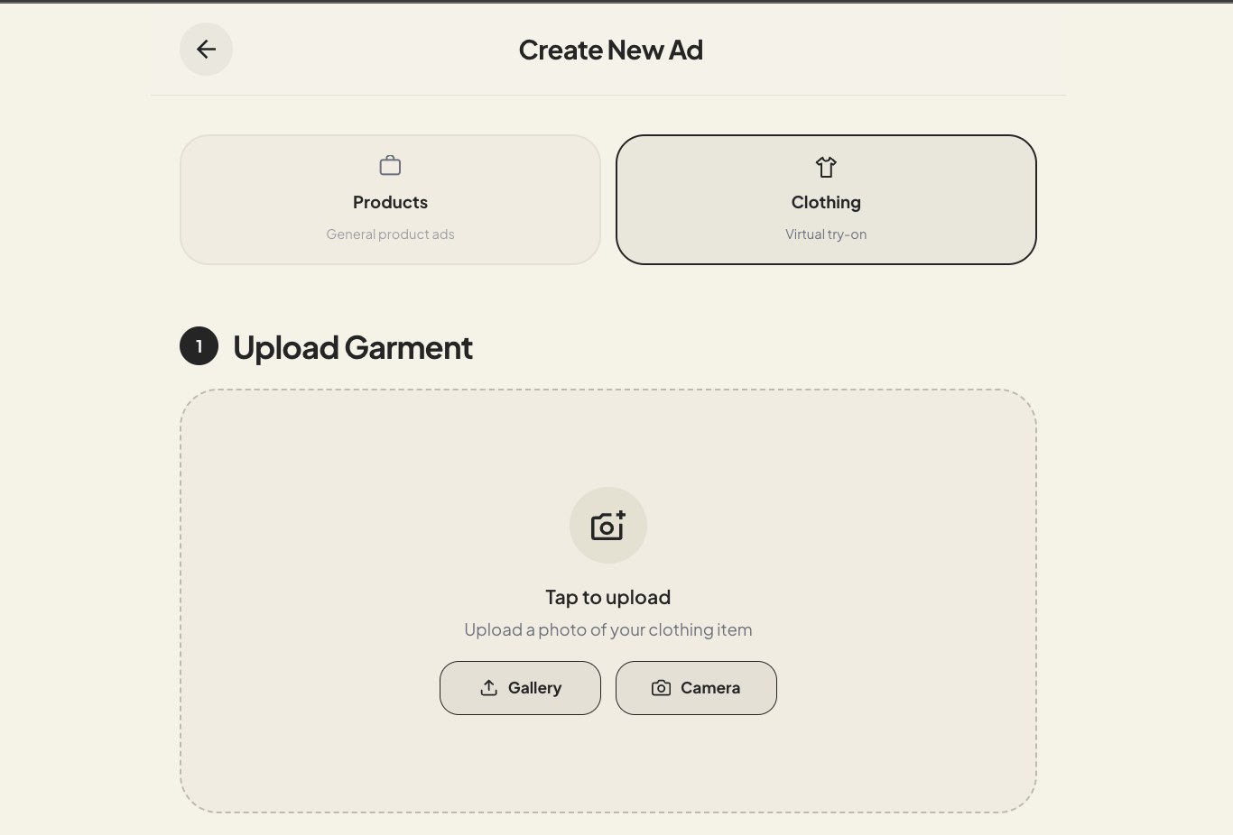
Task: Click the 'Tap to upload' text
Action: [x=608, y=597]
